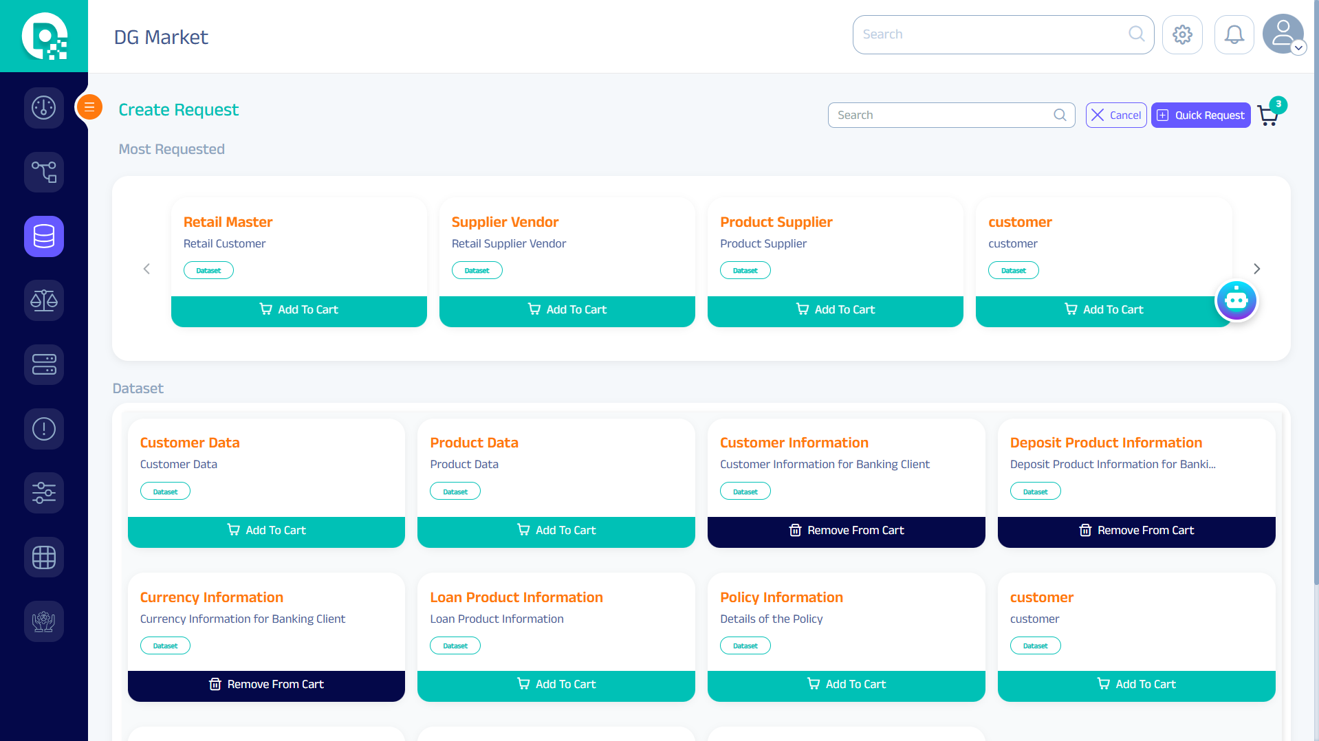Open the workflow hierarchy sidebar icon

pyautogui.click(x=44, y=172)
